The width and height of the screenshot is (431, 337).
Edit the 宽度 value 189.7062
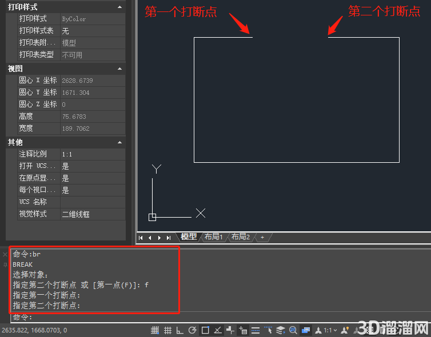click(x=93, y=129)
